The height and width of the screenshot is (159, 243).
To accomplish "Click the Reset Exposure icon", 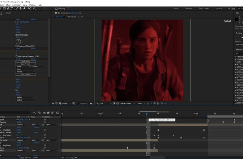I will coord(162,104).
